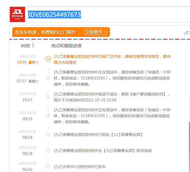
Task: Click the 您的快件已到达【九江柴桑营业部】 entry
Action: coord(98,135)
